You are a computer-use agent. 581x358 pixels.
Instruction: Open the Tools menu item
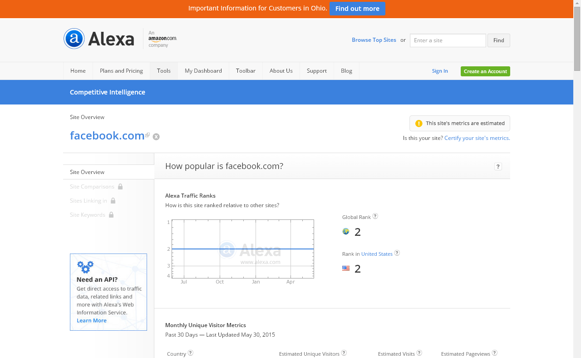[x=164, y=71]
